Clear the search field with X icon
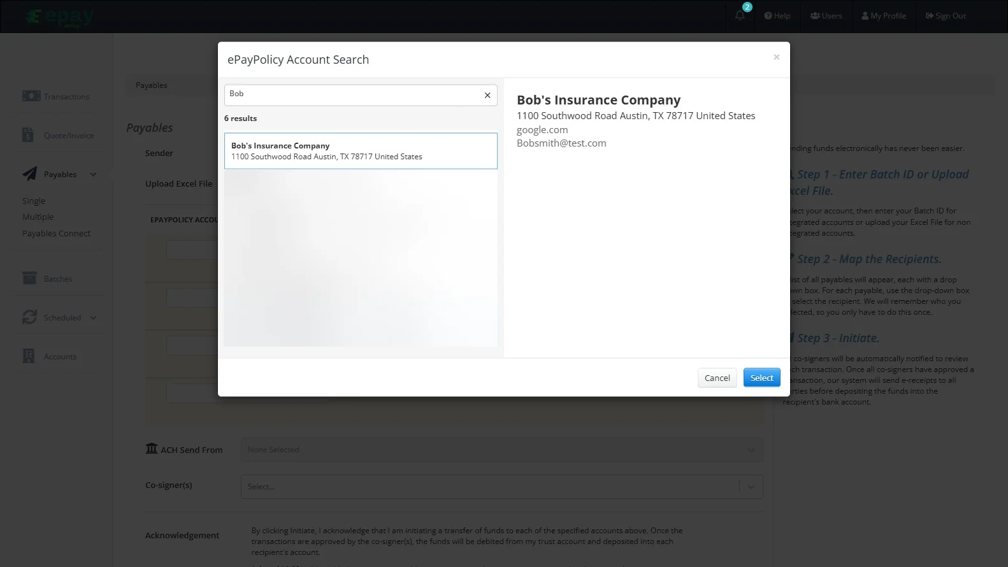Screen dimensions: 1008x567 487,95
